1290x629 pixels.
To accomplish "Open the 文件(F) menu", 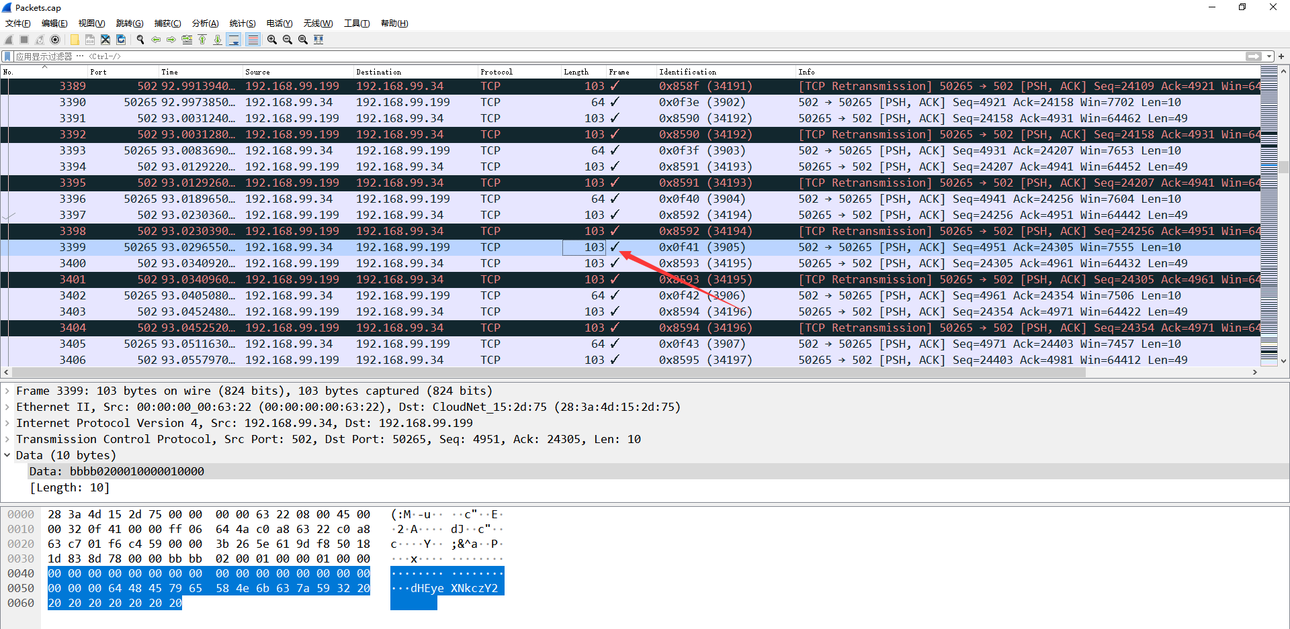I will click(17, 23).
